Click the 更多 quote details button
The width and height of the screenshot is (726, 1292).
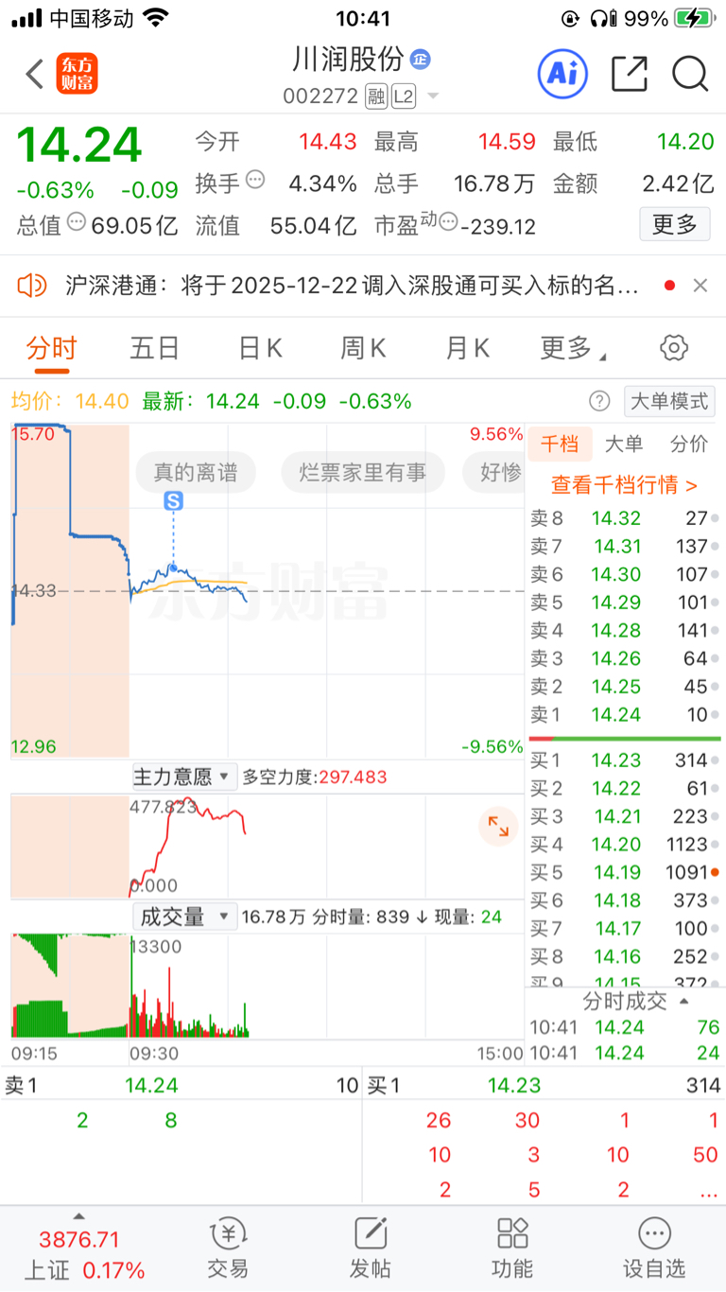click(675, 224)
